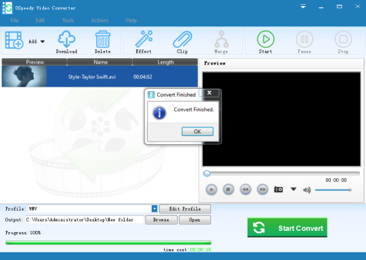The image size is (366, 260).
Task: Click the 00:04:02 length value
Action: tap(142, 77)
